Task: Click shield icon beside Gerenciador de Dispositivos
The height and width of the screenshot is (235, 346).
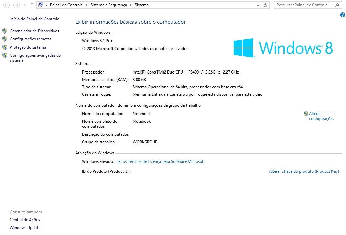Action: 5,31
